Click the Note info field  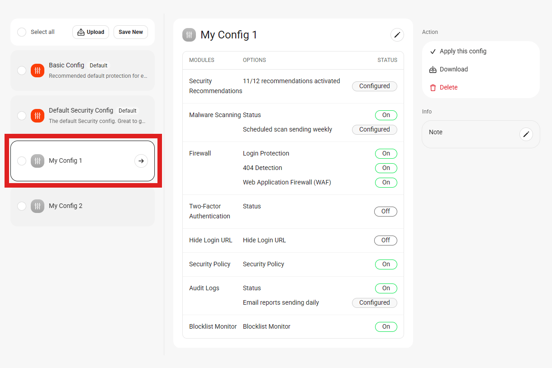pyautogui.click(x=481, y=134)
